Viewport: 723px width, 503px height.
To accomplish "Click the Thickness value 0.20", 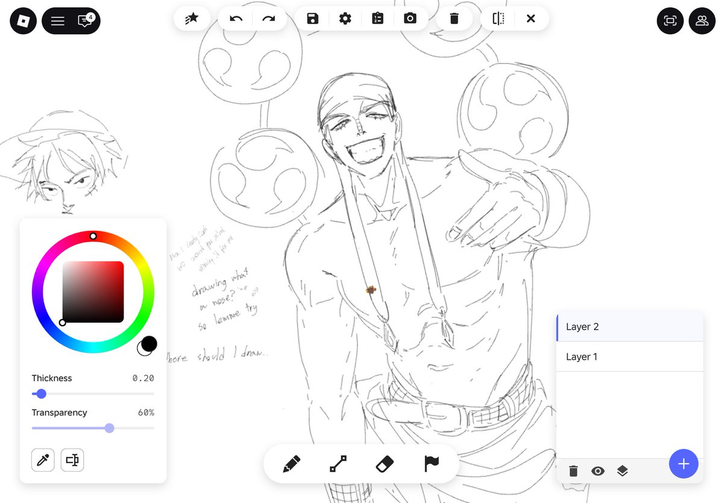I will point(143,378).
